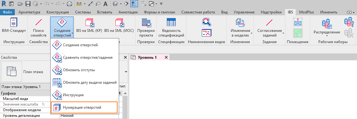
Task: Print using the printer icon
Action: (x=69, y=4)
